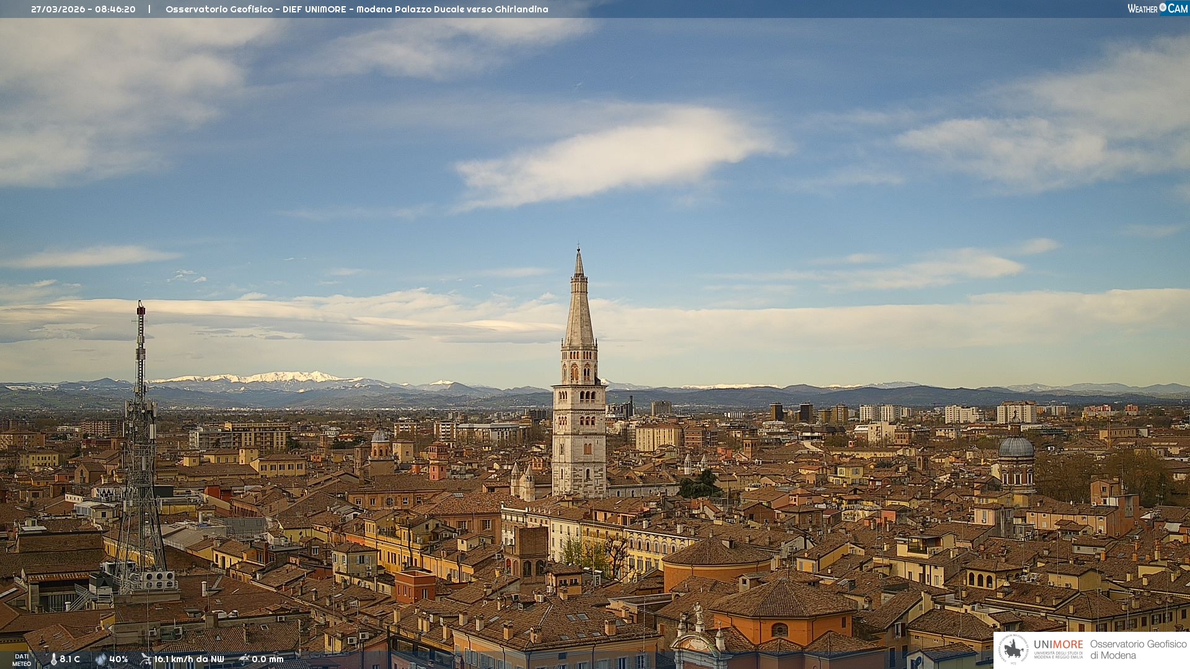Click the thermometer temperature icon
The height and width of the screenshot is (669, 1190).
[x=53, y=660]
